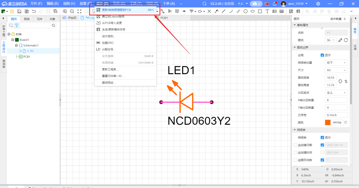Enable the @创建时间 checkbox
359x188 pixels.
pos(296,152)
